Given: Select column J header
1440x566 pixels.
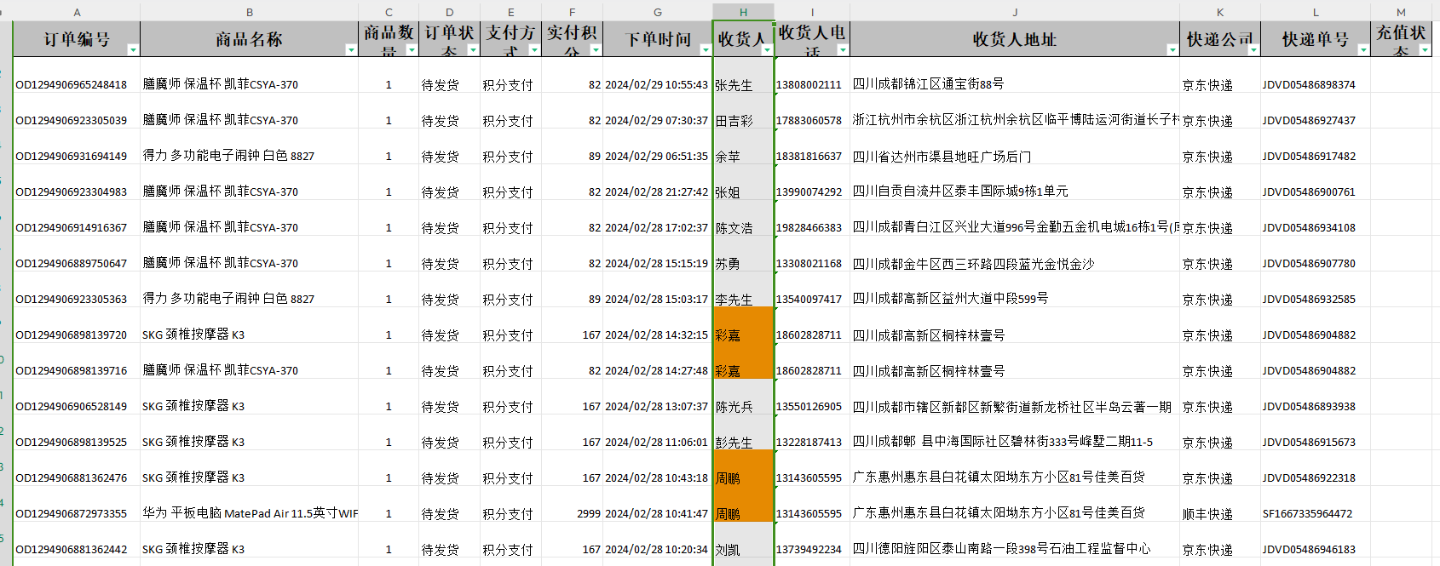Looking at the screenshot, I should (1015, 12).
